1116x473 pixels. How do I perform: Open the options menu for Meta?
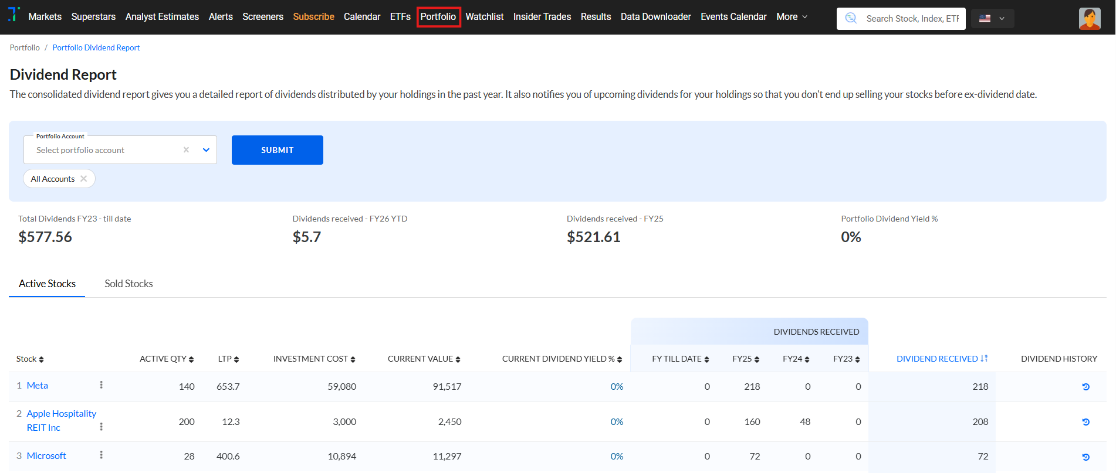coord(101,385)
